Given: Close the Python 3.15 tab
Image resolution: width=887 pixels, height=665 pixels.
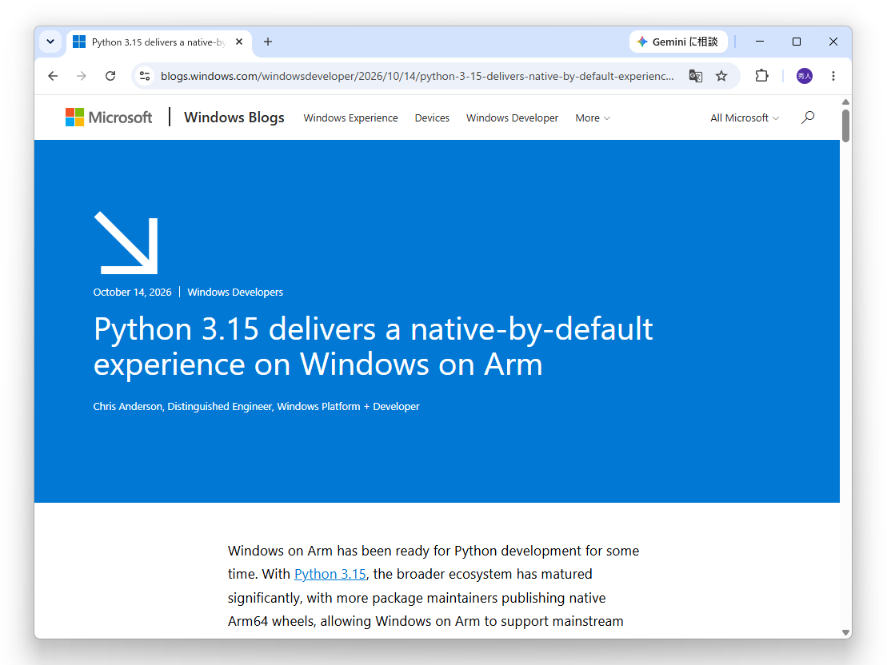Looking at the screenshot, I should pyautogui.click(x=239, y=42).
